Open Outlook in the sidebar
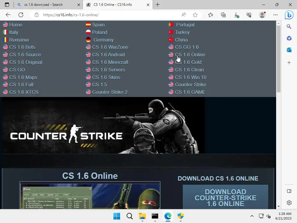Viewport: 297px width, 223px height. pyautogui.click(x=289, y=50)
